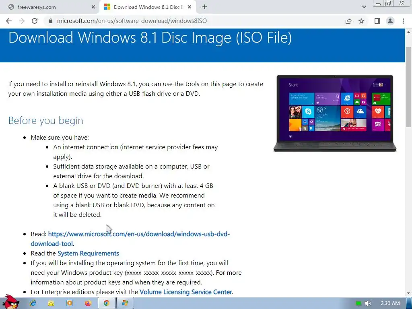
Task: Click the scrollbar up arrow
Action: (409, 32)
